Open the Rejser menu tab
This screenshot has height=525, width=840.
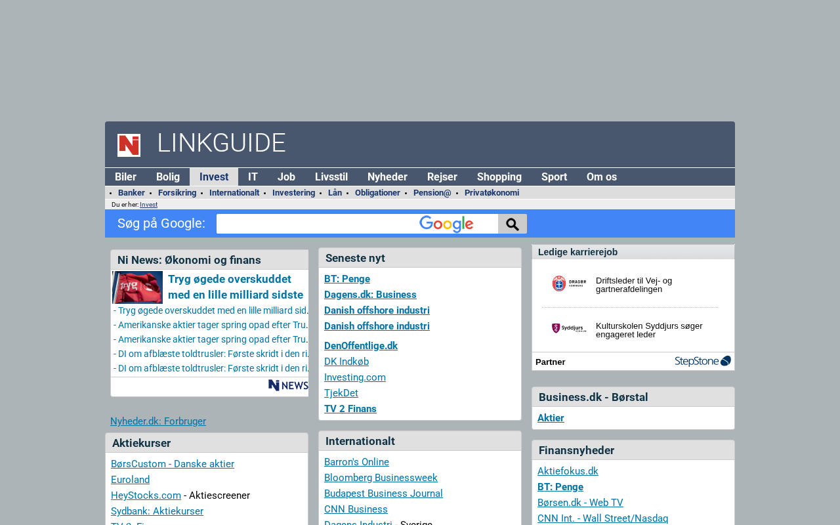(442, 177)
